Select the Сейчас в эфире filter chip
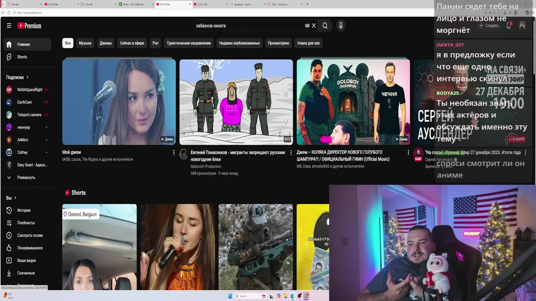 (x=132, y=43)
